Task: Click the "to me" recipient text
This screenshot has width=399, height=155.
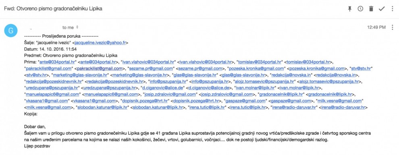Action: tap(68, 27)
